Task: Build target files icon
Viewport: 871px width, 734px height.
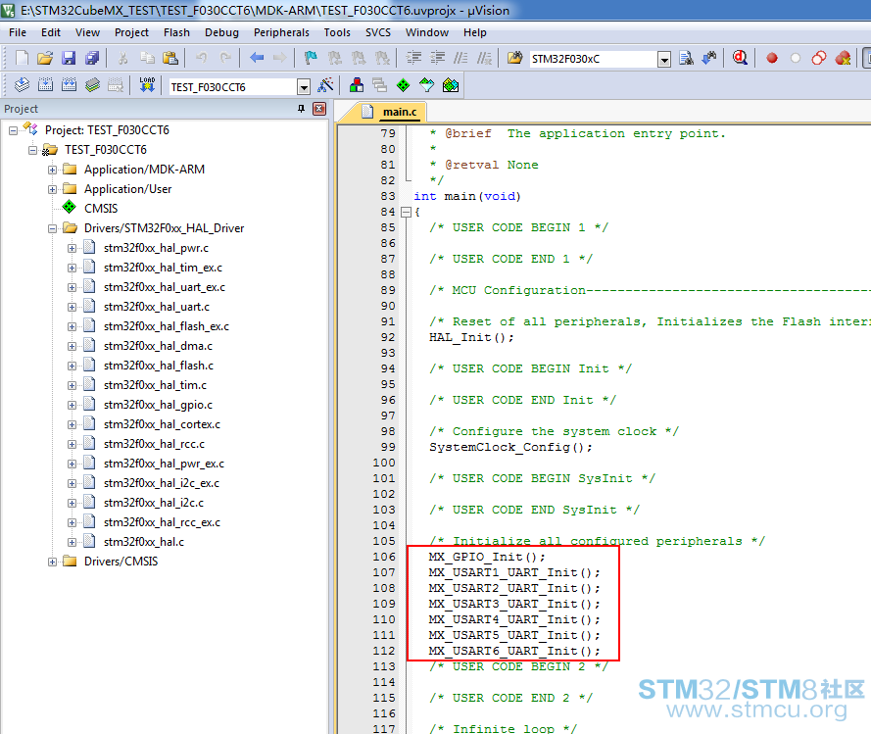Action: [45, 85]
